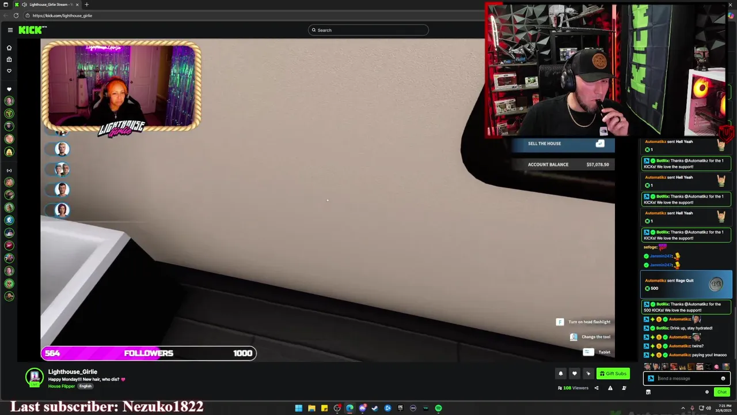Click the sefoge username in chat
This screenshot has height=415, width=737.
pos(650,247)
